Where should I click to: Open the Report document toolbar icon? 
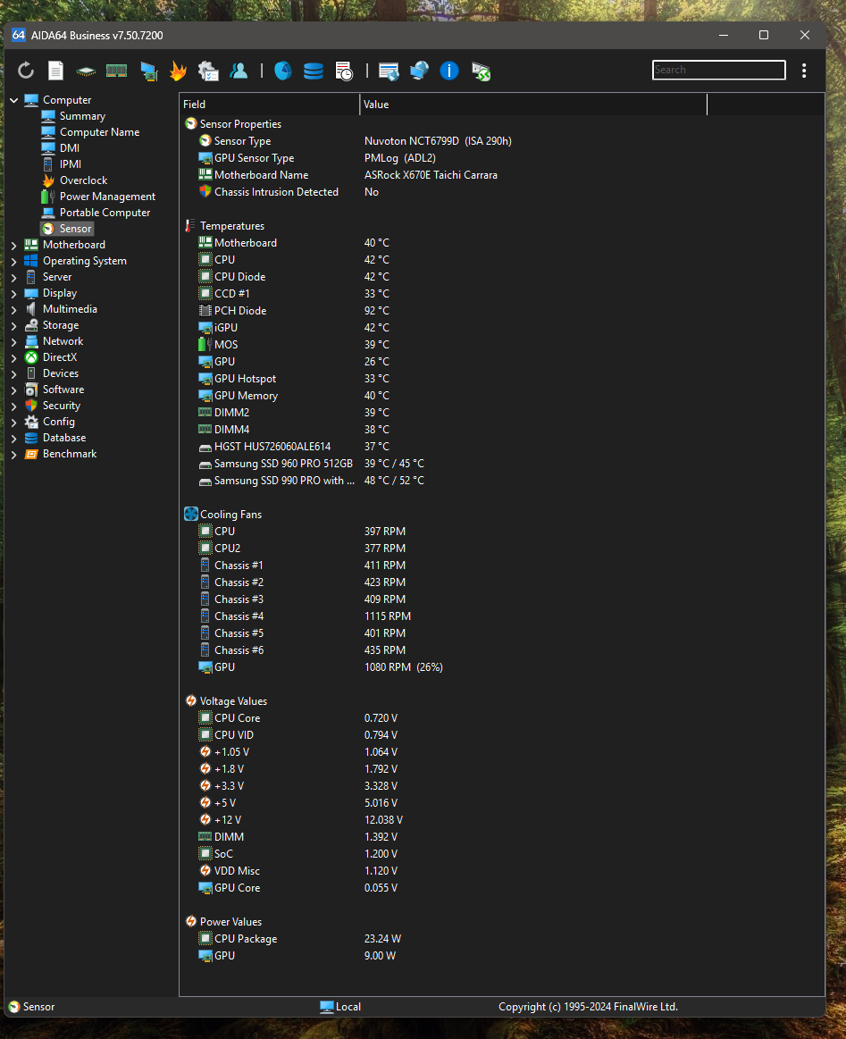coord(55,71)
